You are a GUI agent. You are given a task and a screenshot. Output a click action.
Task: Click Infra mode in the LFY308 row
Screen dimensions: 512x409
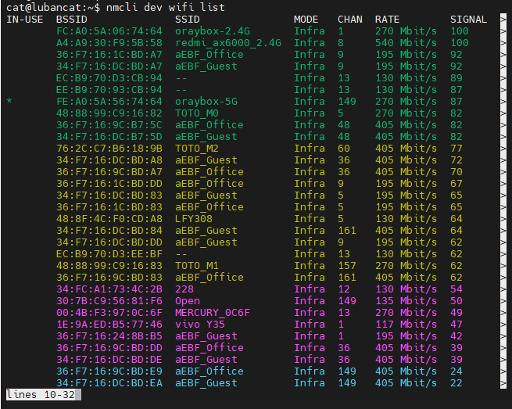pyautogui.click(x=310, y=218)
